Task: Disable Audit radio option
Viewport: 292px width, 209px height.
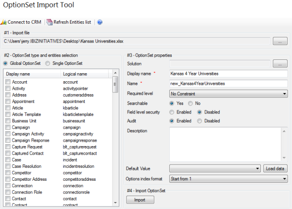Action: (x=199, y=121)
